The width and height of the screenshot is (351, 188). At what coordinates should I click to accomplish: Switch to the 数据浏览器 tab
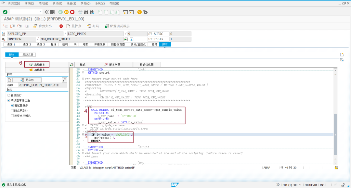pos(118,44)
